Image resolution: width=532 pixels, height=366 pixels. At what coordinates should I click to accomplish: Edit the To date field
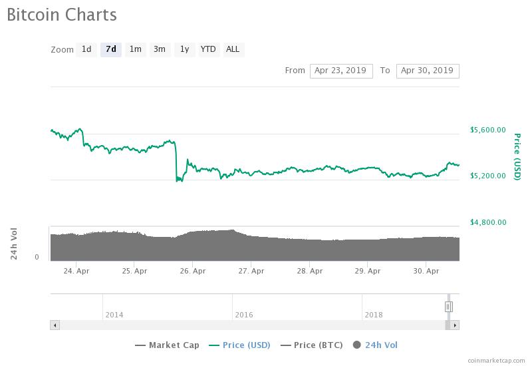click(428, 71)
